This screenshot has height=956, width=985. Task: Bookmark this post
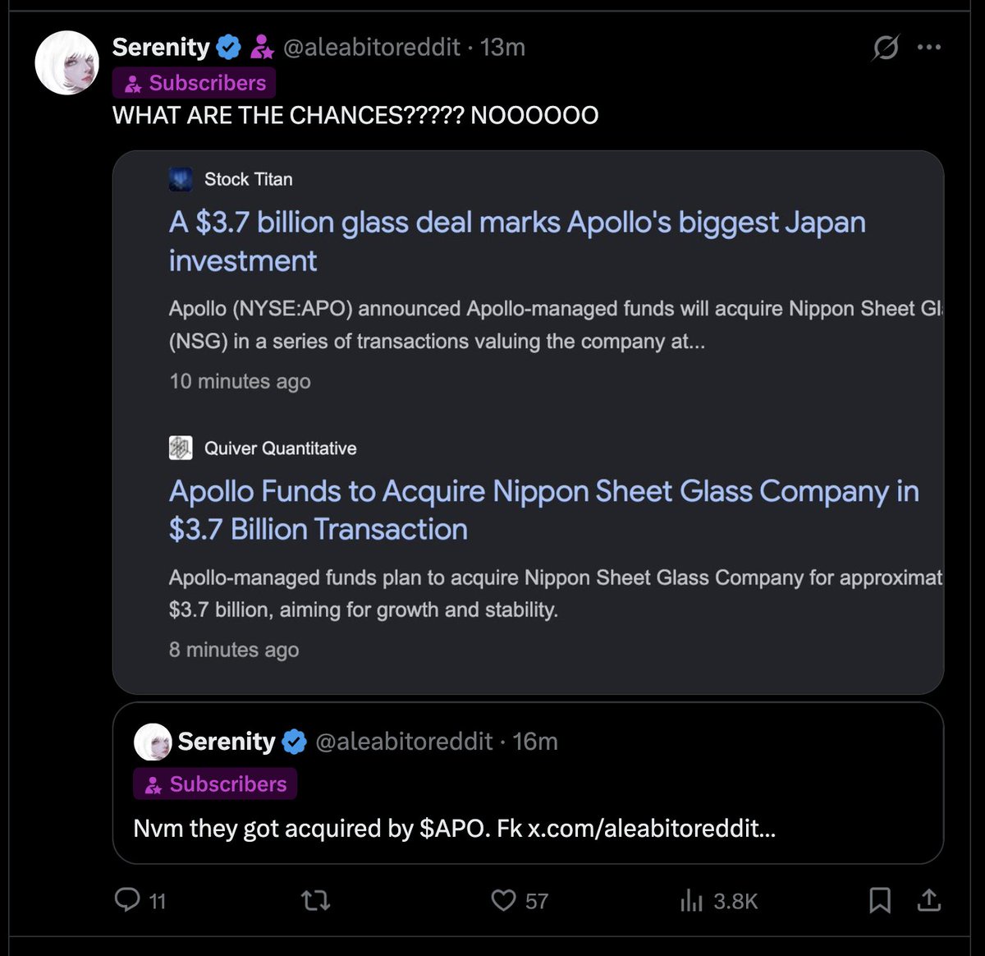click(x=879, y=901)
